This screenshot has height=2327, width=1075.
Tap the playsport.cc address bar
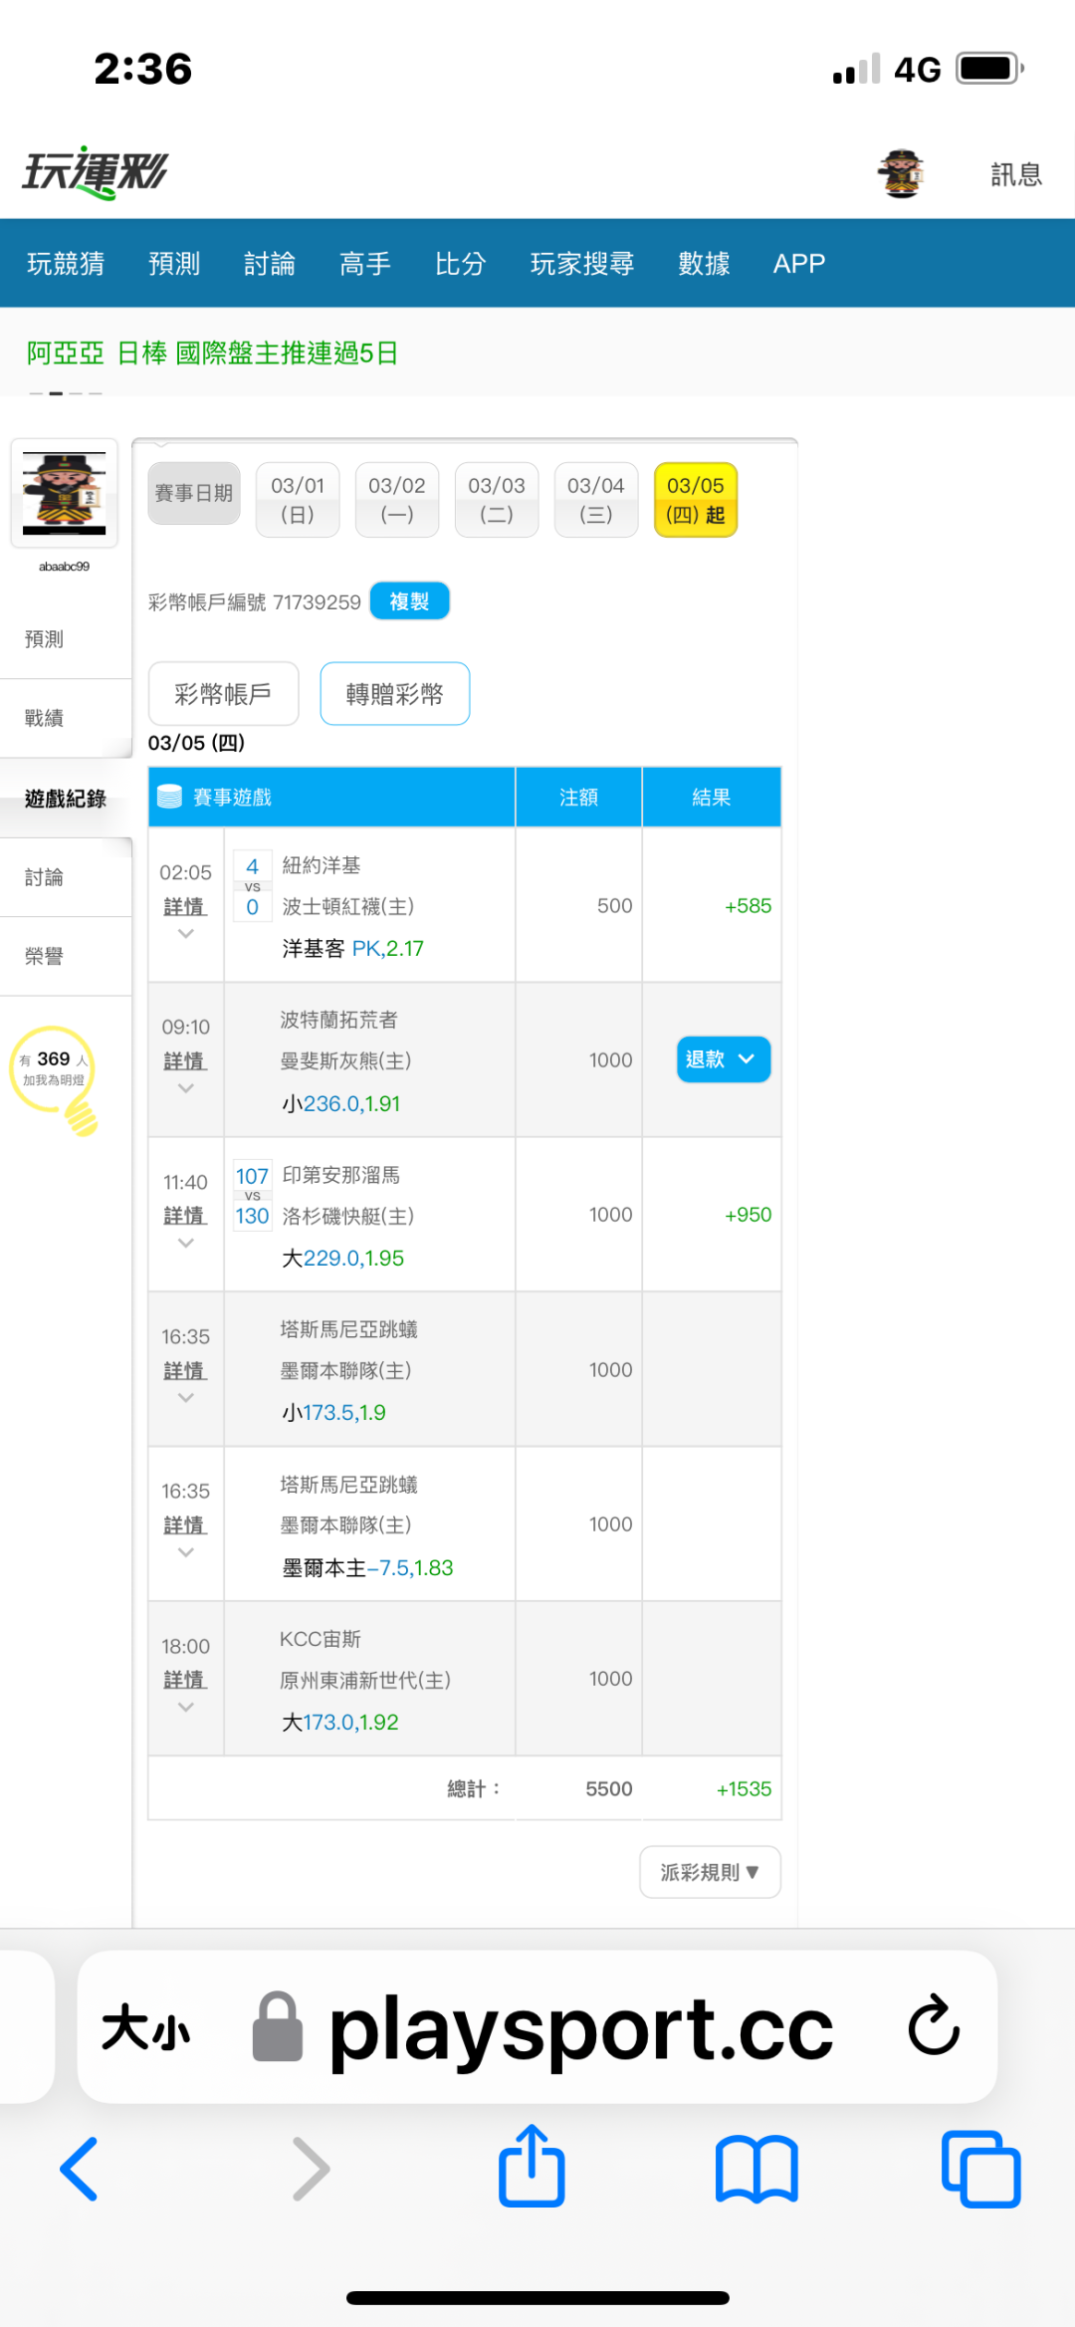tap(580, 2027)
